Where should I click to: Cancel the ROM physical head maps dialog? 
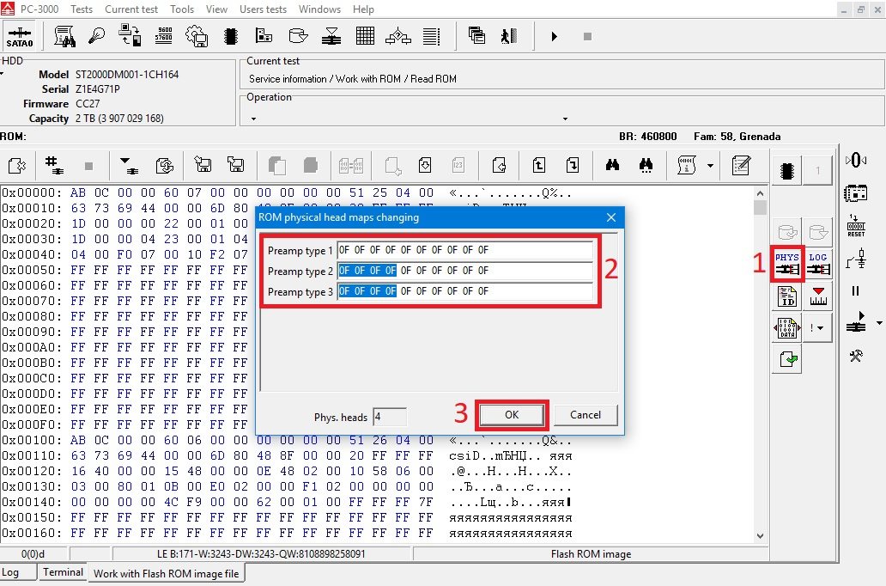coord(586,415)
